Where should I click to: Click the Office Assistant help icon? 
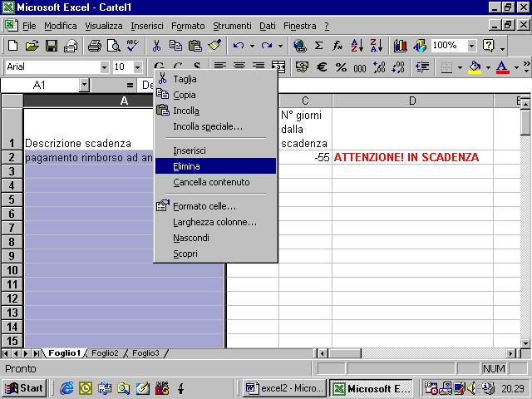[488, 46]
